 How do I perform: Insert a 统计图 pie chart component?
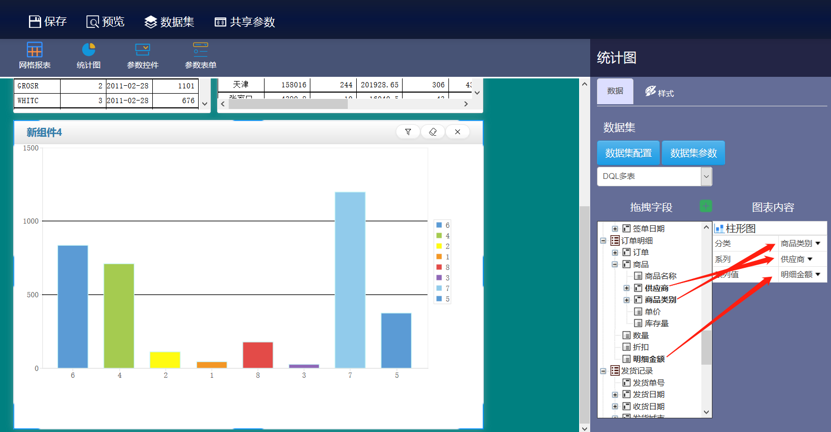tap(89, 50)
